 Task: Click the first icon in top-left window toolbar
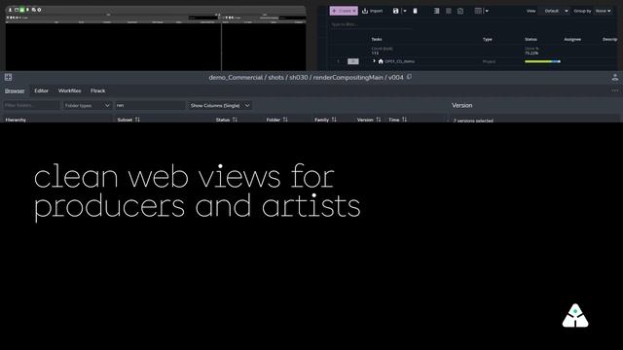tap(11, 10)
